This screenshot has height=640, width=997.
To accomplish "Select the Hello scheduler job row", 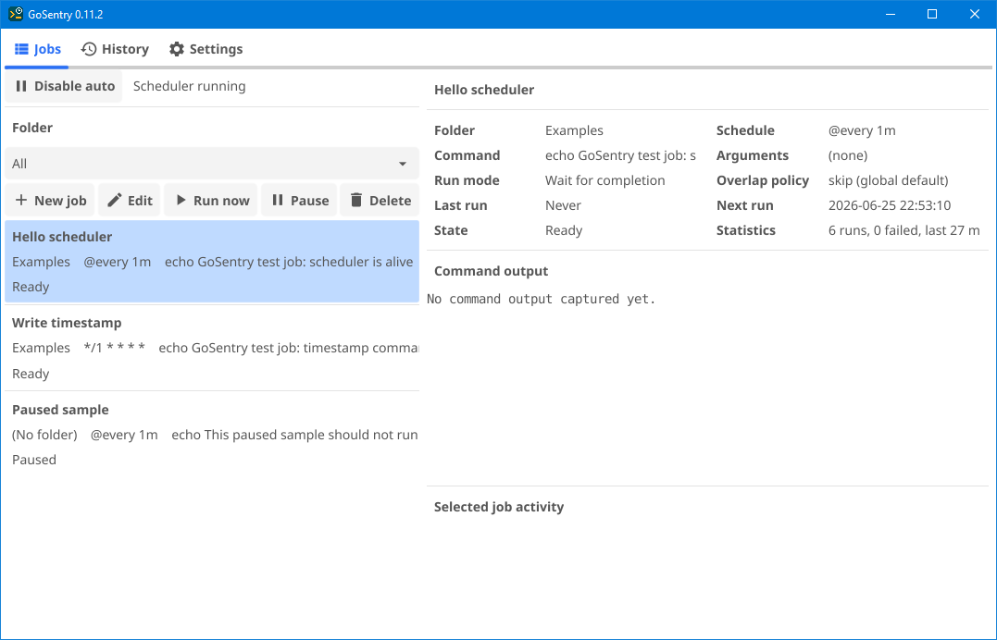I will click(x=212, y=261).
